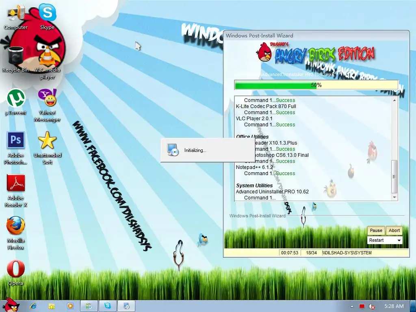Show hidden system tray icons
The height and width of the screenshot is (312, 416).
point(352,306)
